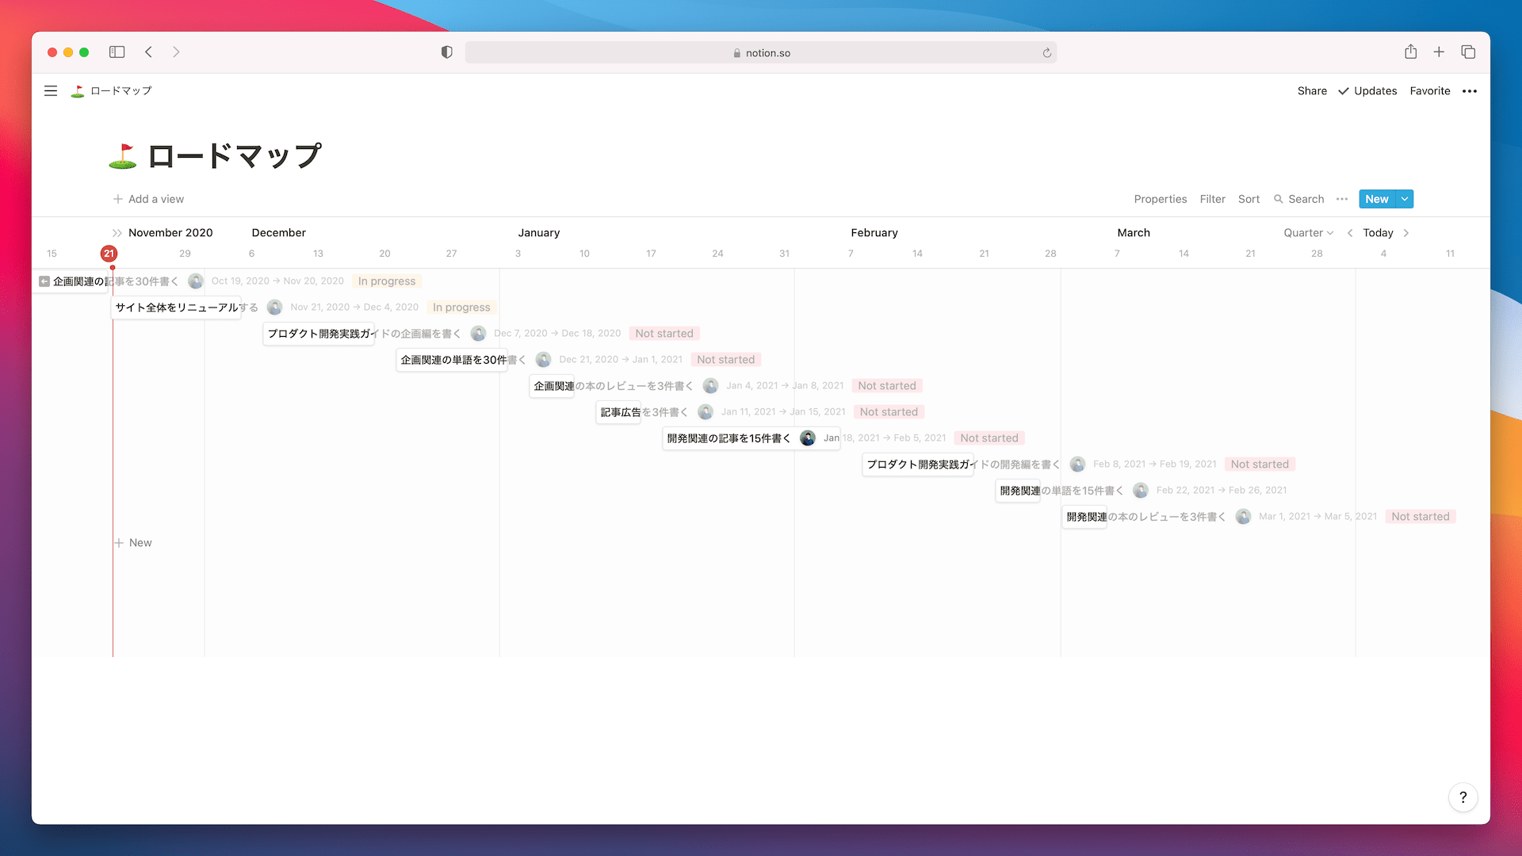Click the Properties icon in toolbar
Image resolution: width=1522 pixels, height=856 pixels.
[1159, 199]
